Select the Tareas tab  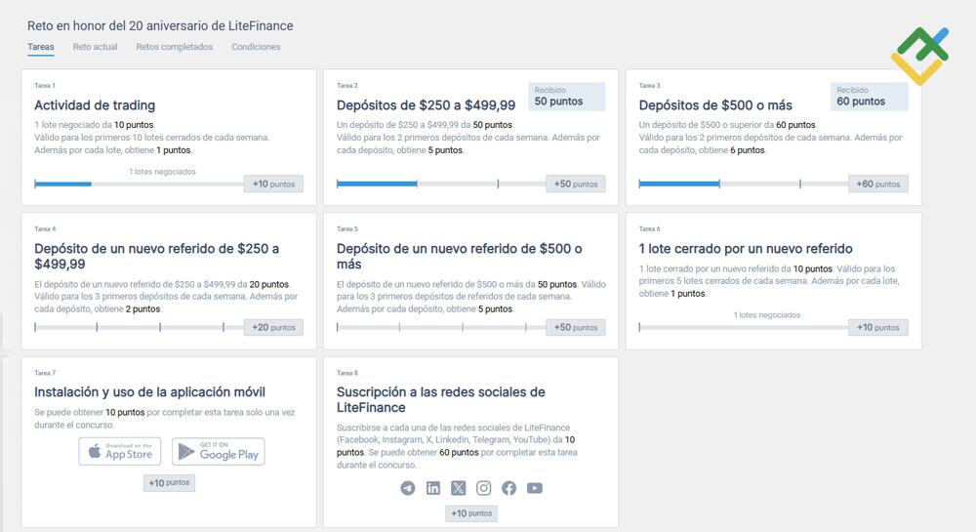[x=40, y=47]
